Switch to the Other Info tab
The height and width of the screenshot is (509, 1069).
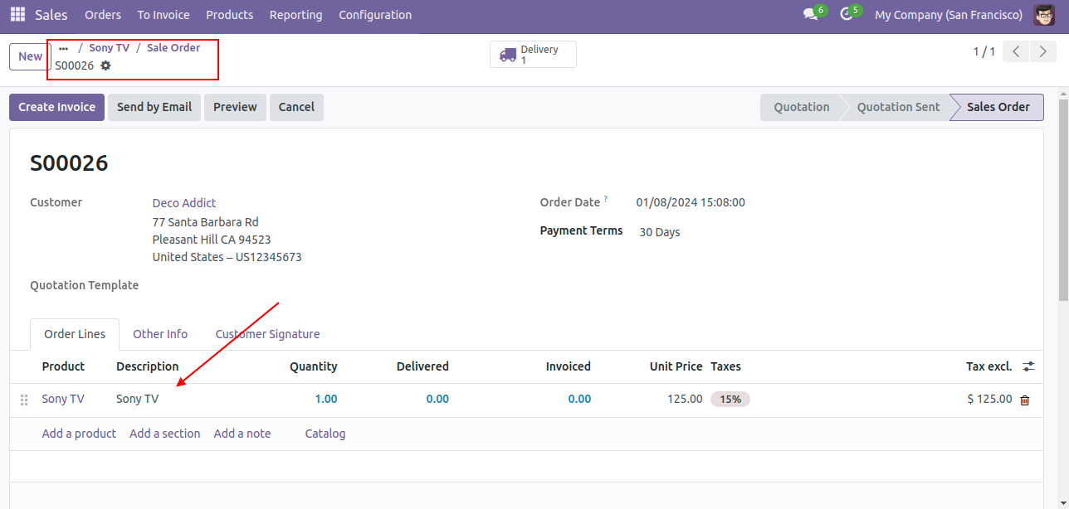tap(160, 334)
